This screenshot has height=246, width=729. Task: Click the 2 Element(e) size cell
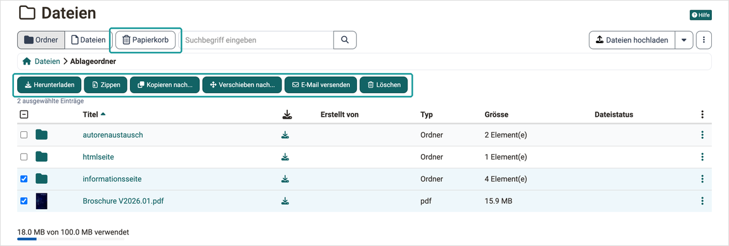click(505, 135)
